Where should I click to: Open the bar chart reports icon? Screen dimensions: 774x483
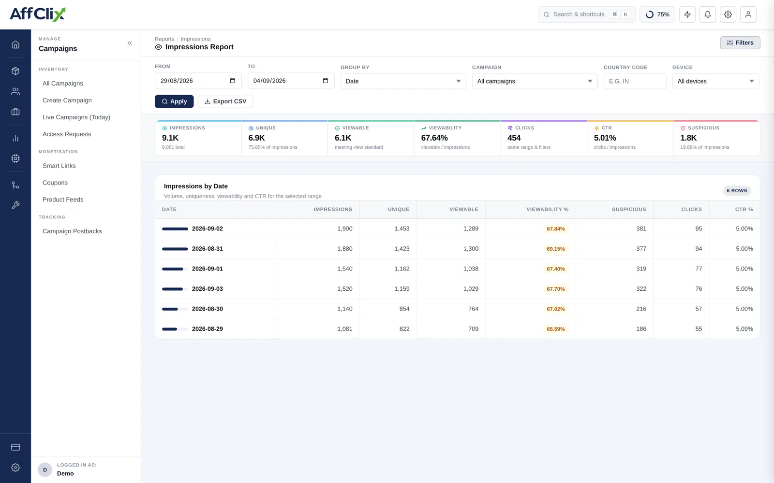click(15, 138)
